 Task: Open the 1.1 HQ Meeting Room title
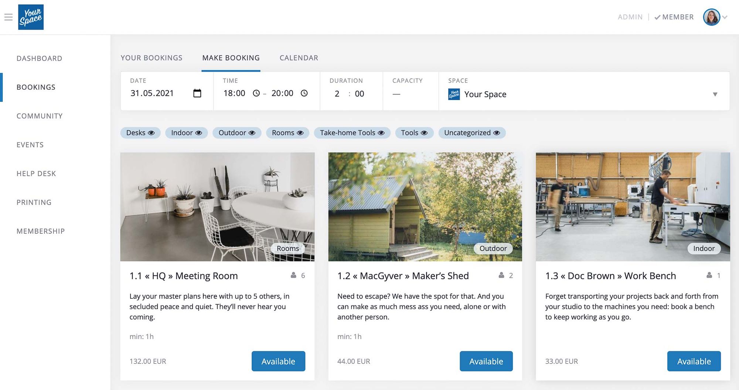pos(184,276)
